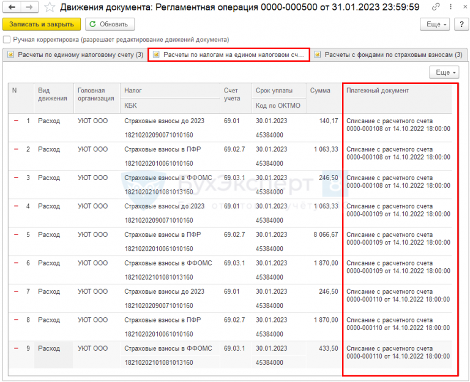
Task: Click payment document 0000-000108 in row 1
Action: 398,125
